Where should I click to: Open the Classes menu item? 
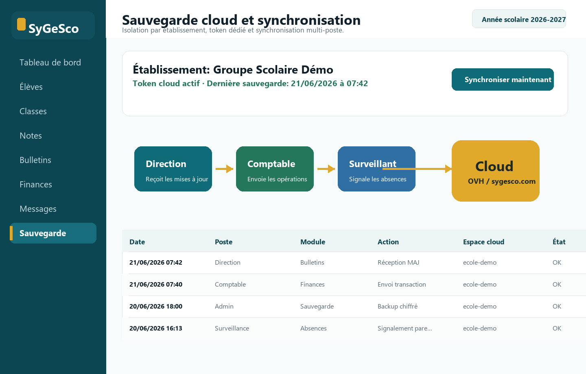coord(33,111)
